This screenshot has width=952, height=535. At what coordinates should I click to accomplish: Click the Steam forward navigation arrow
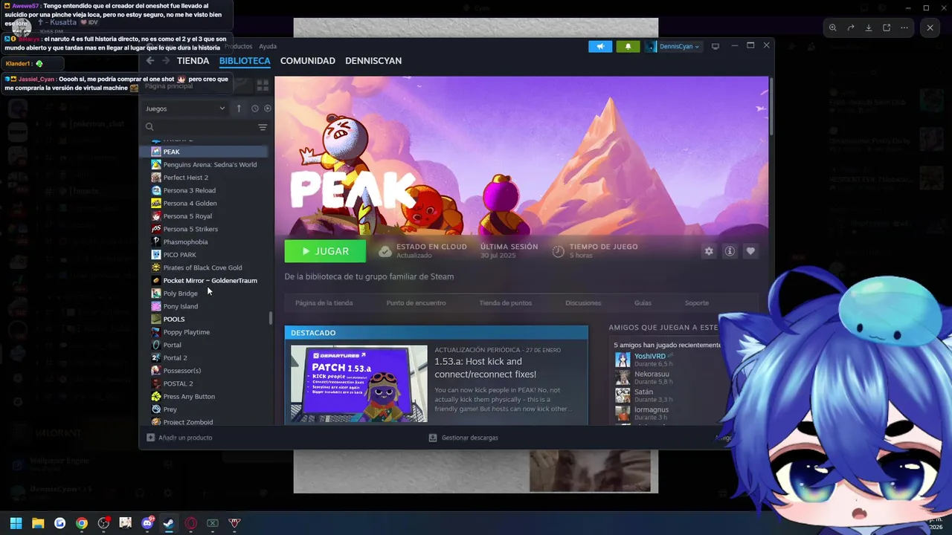click(x=166, y=61)
